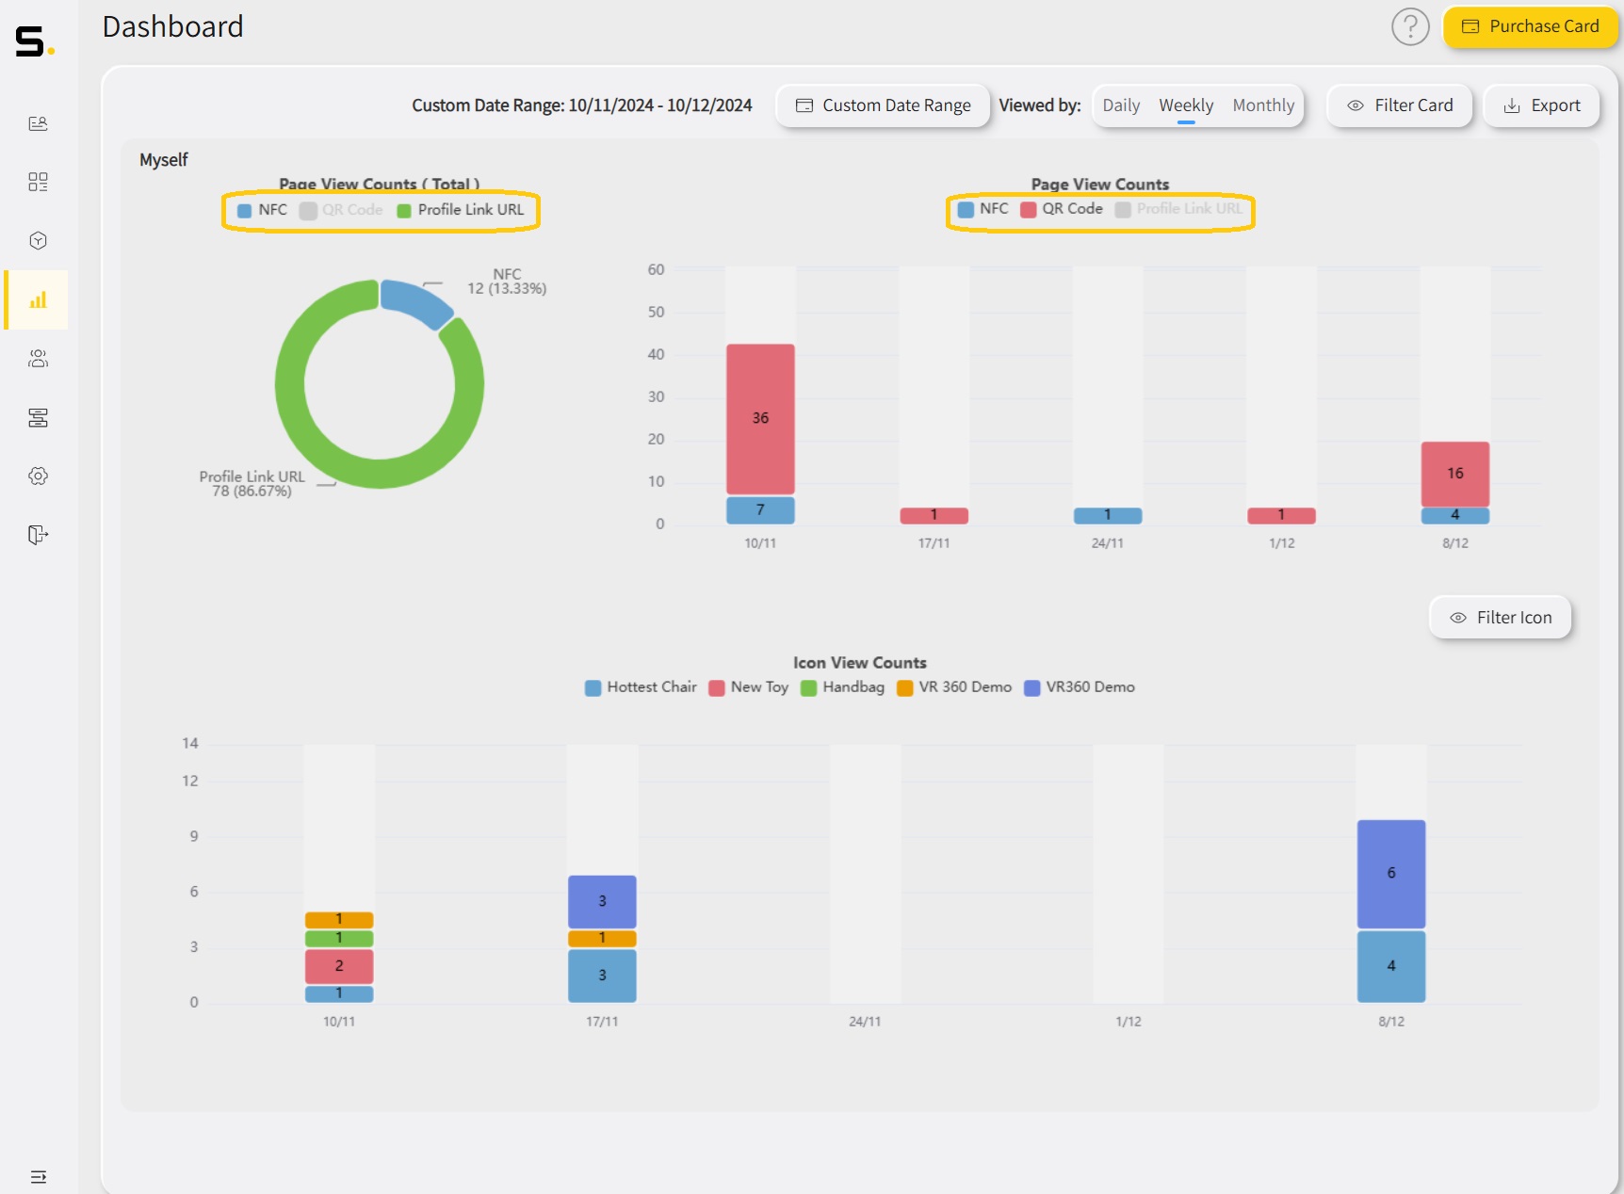
Task: Switch viewing mode to Monthly
Action: pos(1263,105)
